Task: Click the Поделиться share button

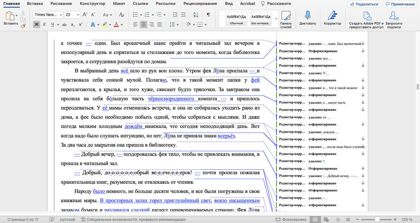Action: (x=364, y=4)
